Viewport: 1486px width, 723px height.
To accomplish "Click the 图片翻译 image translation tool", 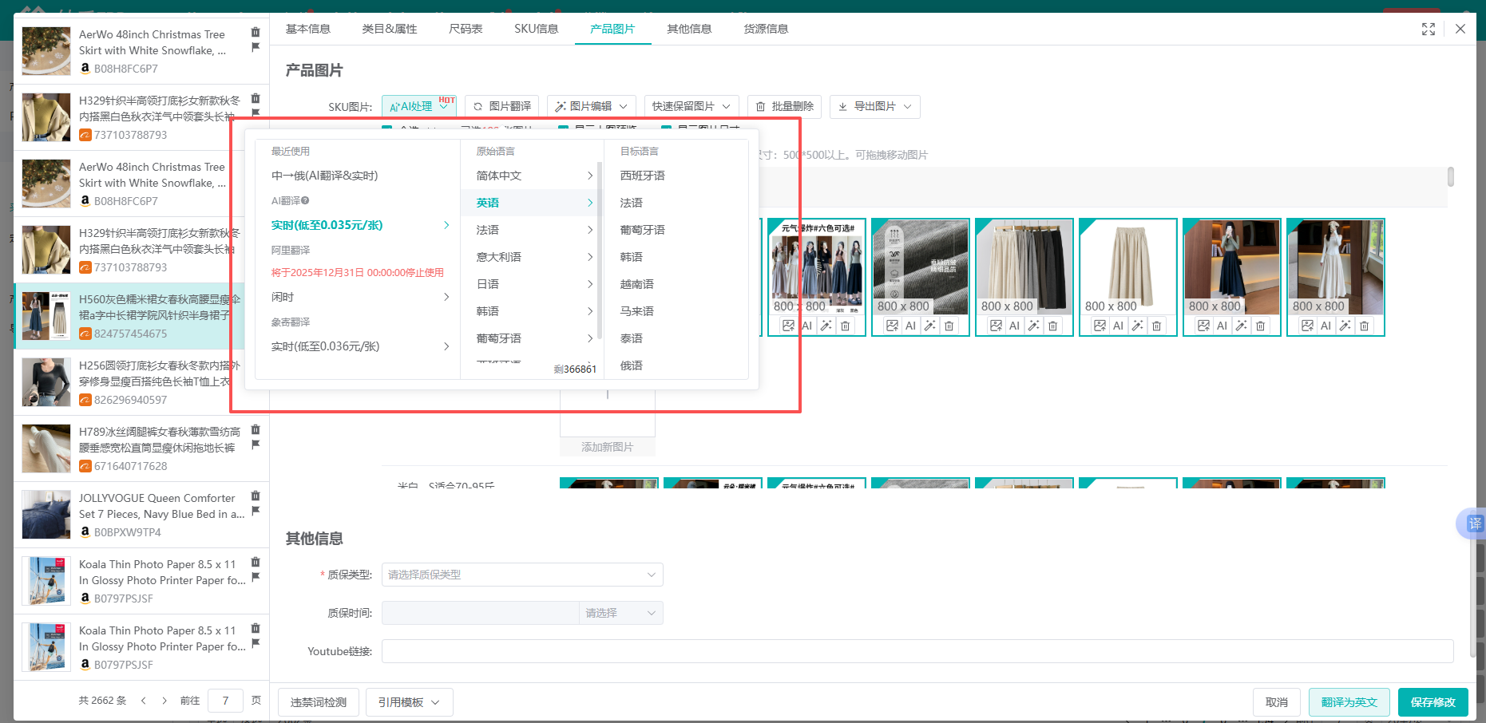I will 501,105.
